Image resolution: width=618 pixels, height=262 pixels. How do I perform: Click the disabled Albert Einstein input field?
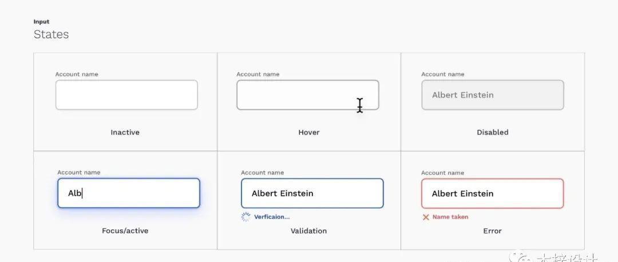point(493,95)
